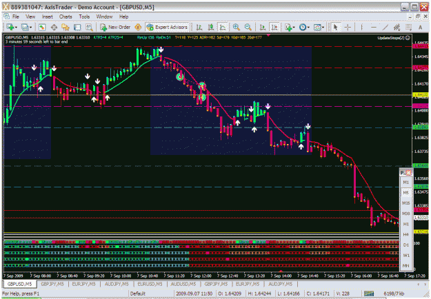This screenshot has height=299, width=431.
Task: Open the New Chart toolbar button
Action: pos(12,27)
